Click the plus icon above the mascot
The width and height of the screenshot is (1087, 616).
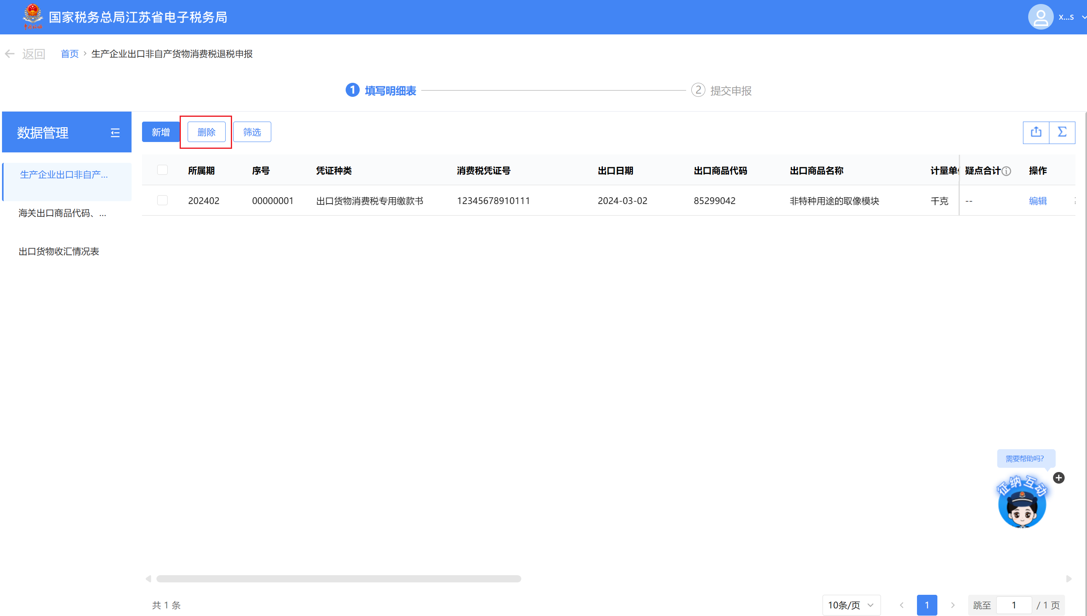tap(1059, 478)
